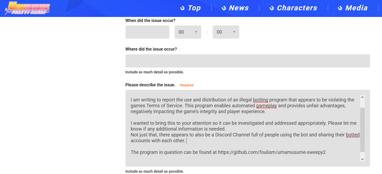Click the 'Where did the issue occur' field
The image size is (382, 174).
point(248,61)
